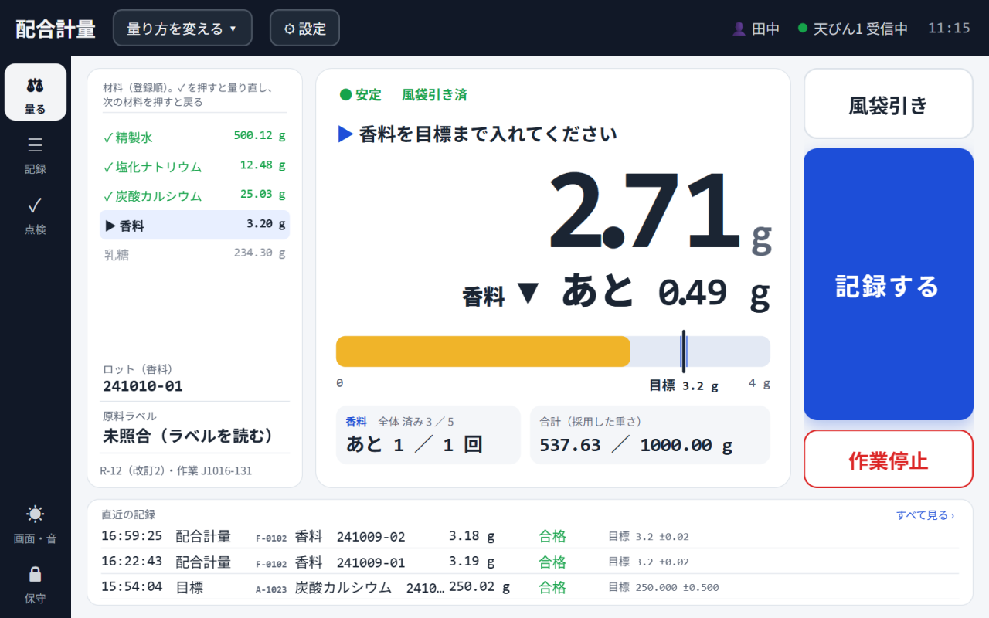
Task: Click 目標 250.000 ±0.500 tolerance text
Action: click(x=664, y=587)
